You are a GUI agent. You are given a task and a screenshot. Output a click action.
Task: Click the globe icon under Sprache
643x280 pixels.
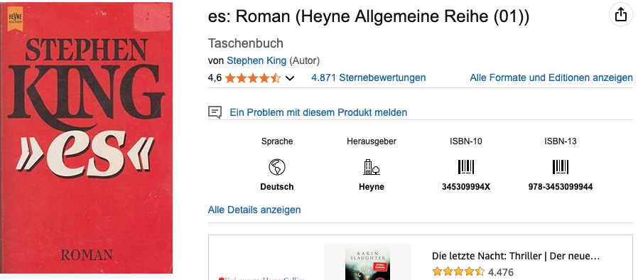click(277, 167)
